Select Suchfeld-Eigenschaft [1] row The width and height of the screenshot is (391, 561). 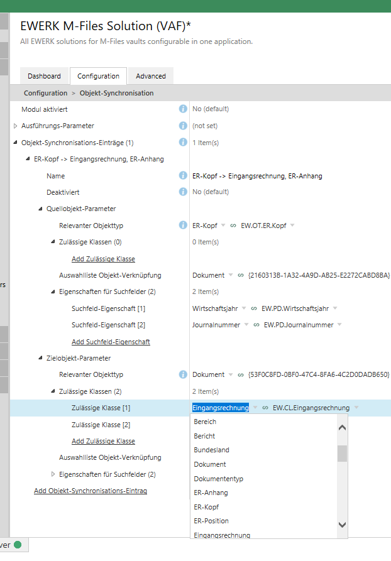tap(109, 308)
